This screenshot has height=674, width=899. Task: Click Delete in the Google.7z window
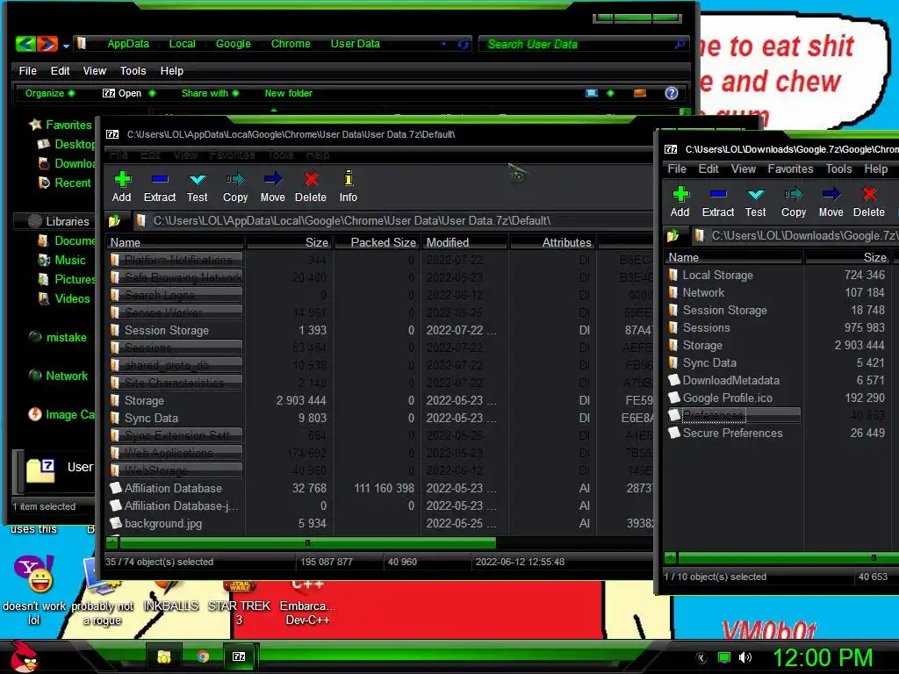(x=869, y=202)
